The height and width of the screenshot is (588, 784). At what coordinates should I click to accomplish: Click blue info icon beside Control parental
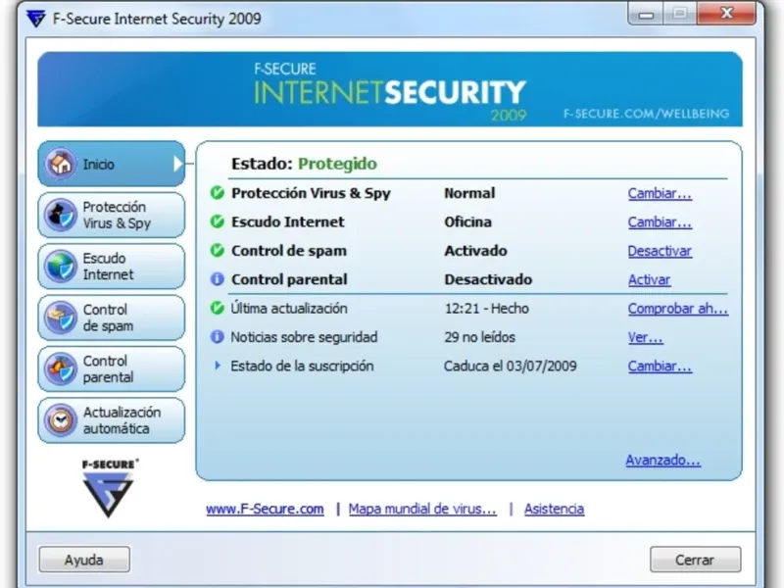tap(217, 279)
